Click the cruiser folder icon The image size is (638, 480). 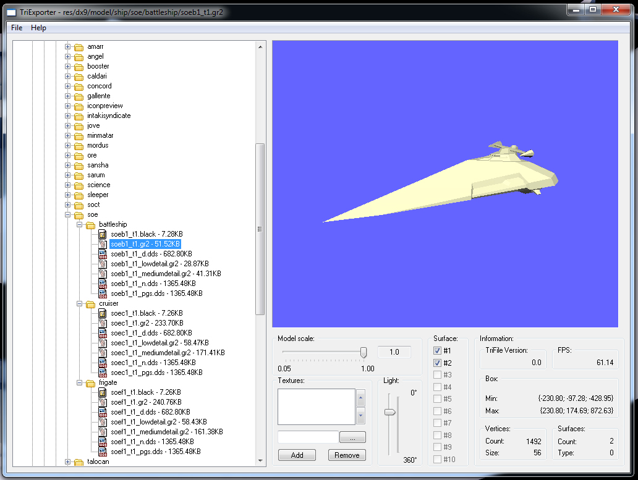pos(90,304)
